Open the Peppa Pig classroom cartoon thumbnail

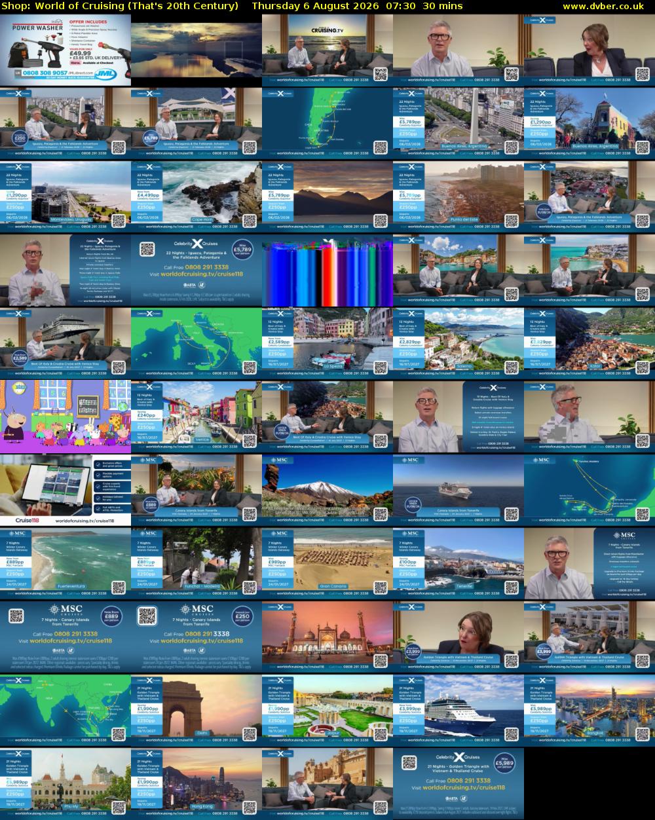pos(65,417)
